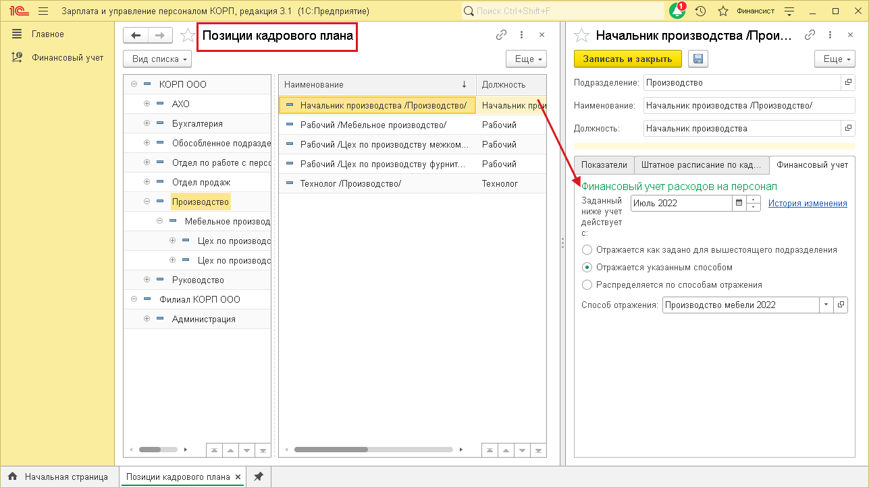Collapse the Филиал КОРП ООО node
The width and height of the screenshot is (869, 488).
pyautogui.click(x=134, y=299)
